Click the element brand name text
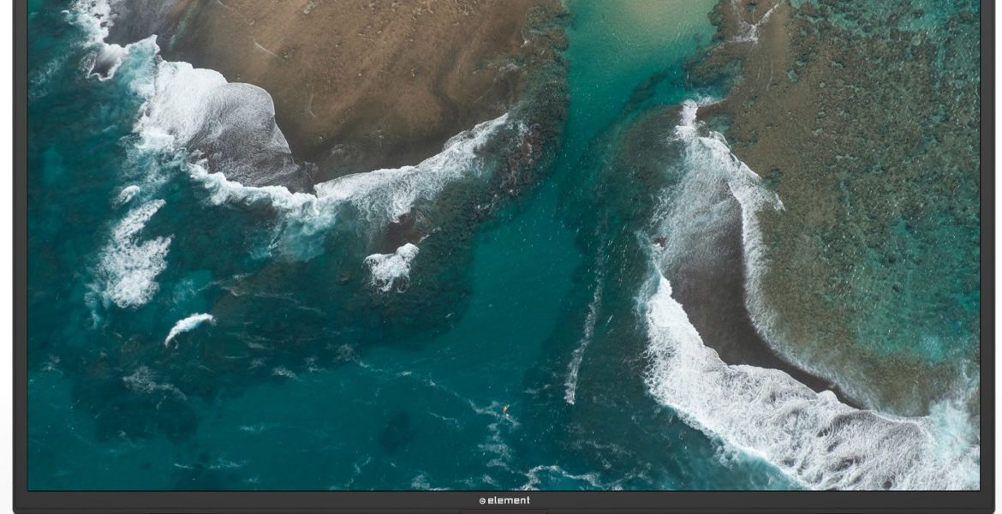Screen dimensions: 1002x514 click(x=509, y=500)
